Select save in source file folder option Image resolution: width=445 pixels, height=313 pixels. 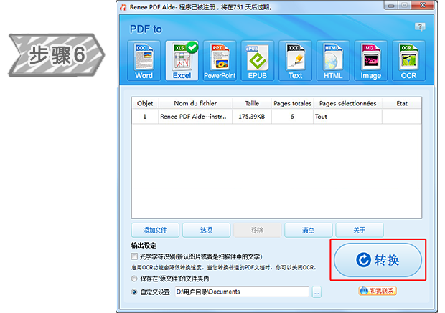[x=134, y=279]
